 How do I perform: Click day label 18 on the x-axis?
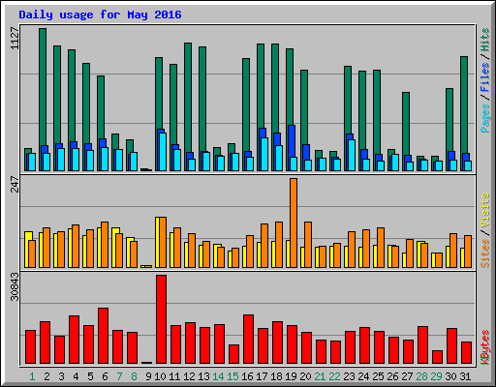(x=276, y=376)
